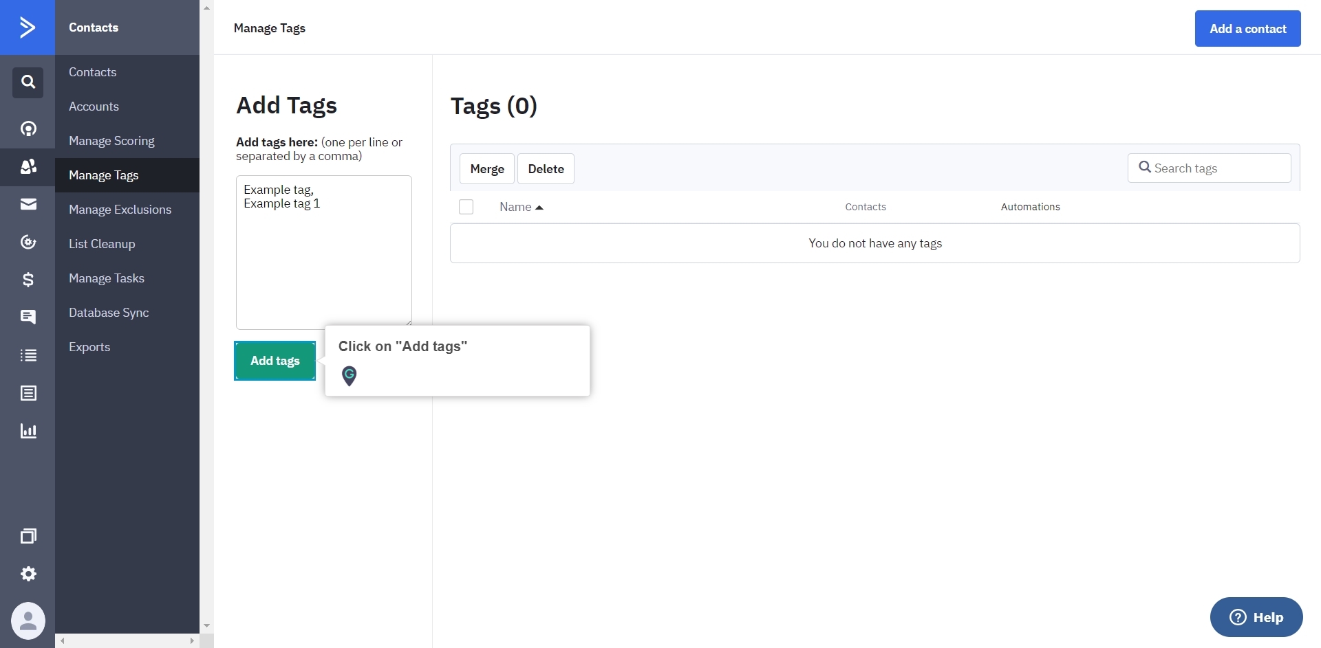Open the Conversations chat icon
The width and height of the screenshot is (1321, 648).
point(28,317)
